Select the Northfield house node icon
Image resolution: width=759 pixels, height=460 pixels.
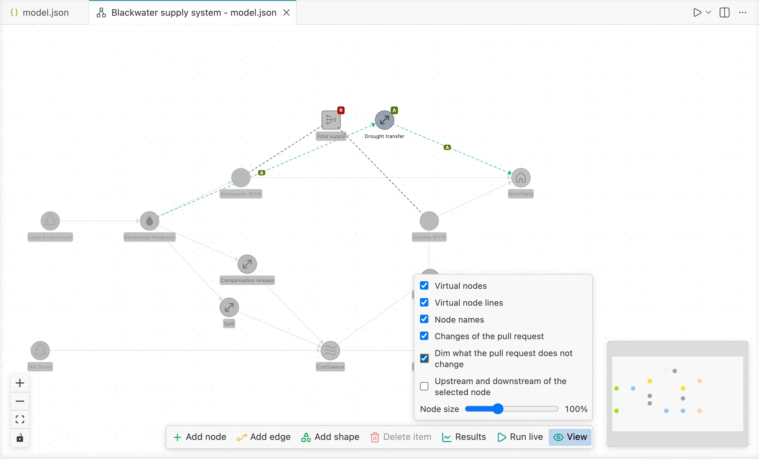point(521,178)
